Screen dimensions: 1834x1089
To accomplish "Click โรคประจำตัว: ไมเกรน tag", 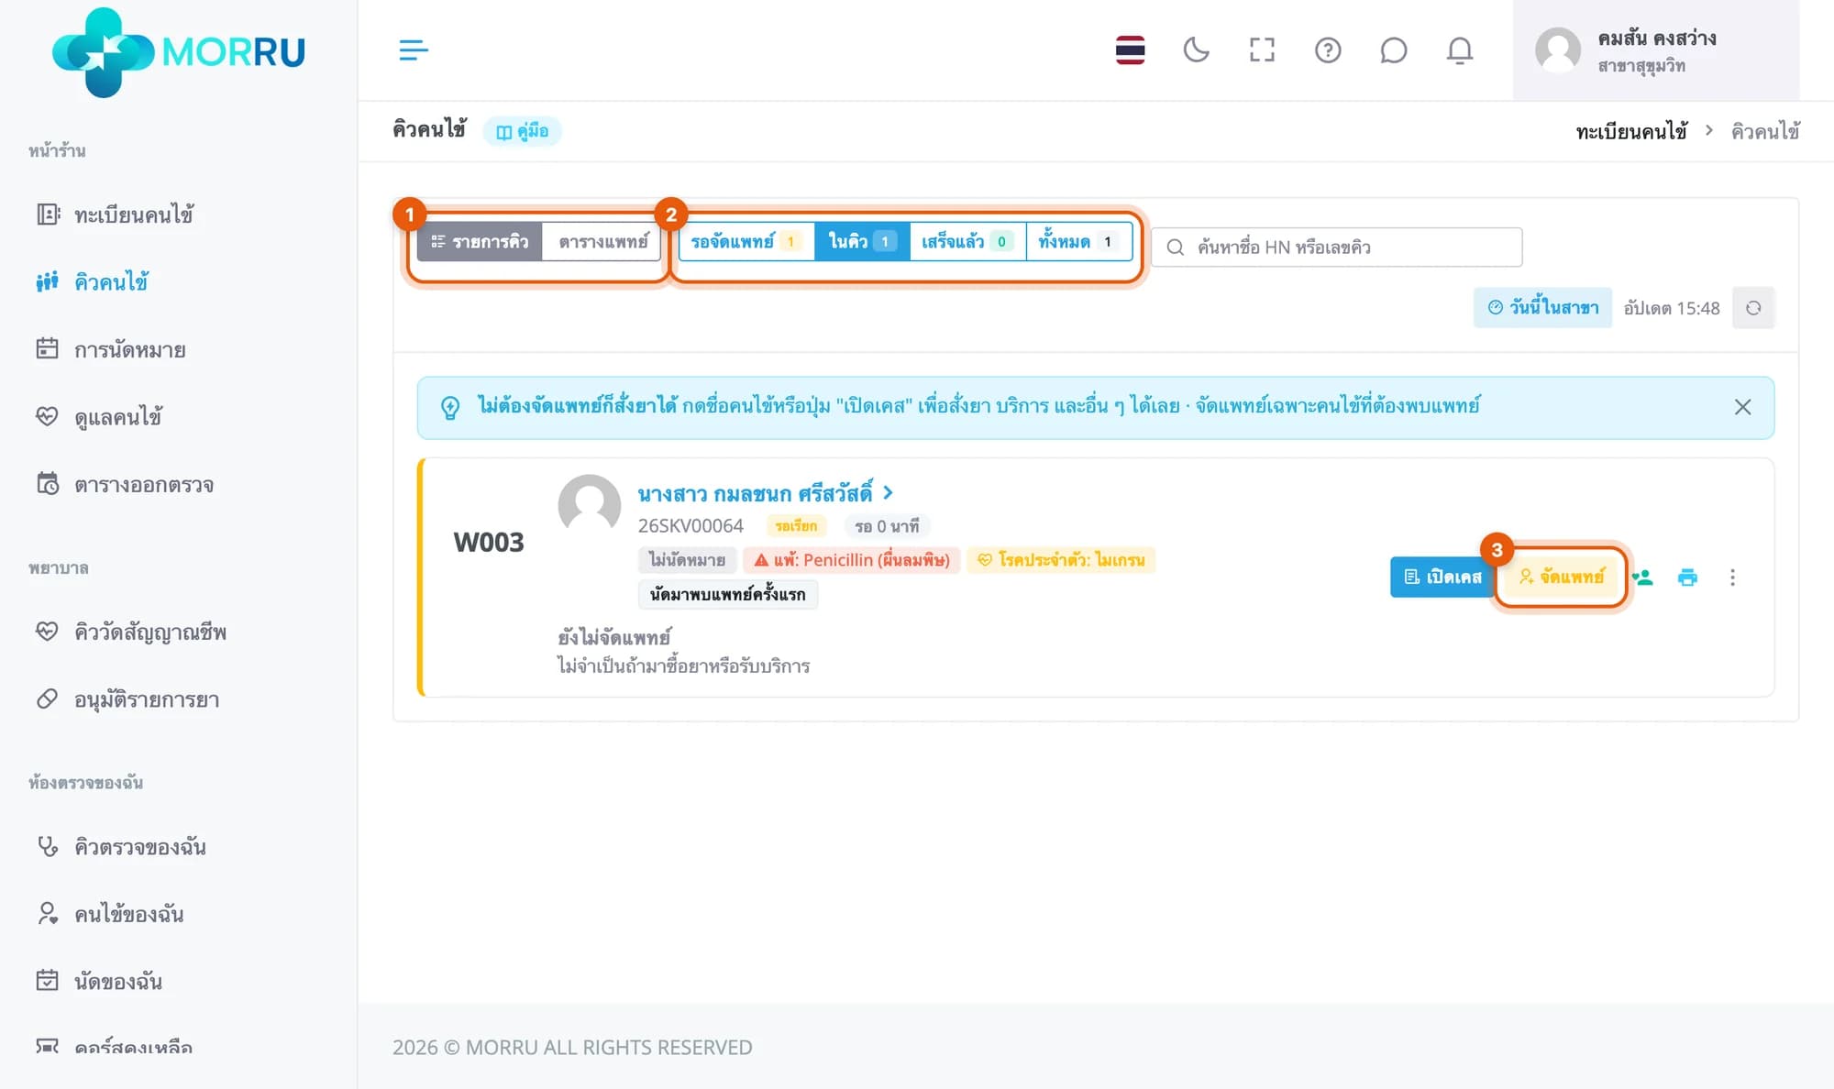I will click(1061, 560).
